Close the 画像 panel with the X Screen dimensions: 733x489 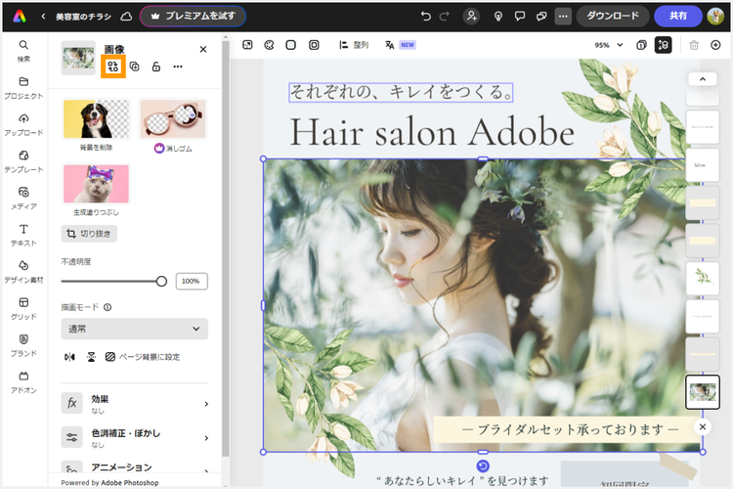click(x=203, y=49)
